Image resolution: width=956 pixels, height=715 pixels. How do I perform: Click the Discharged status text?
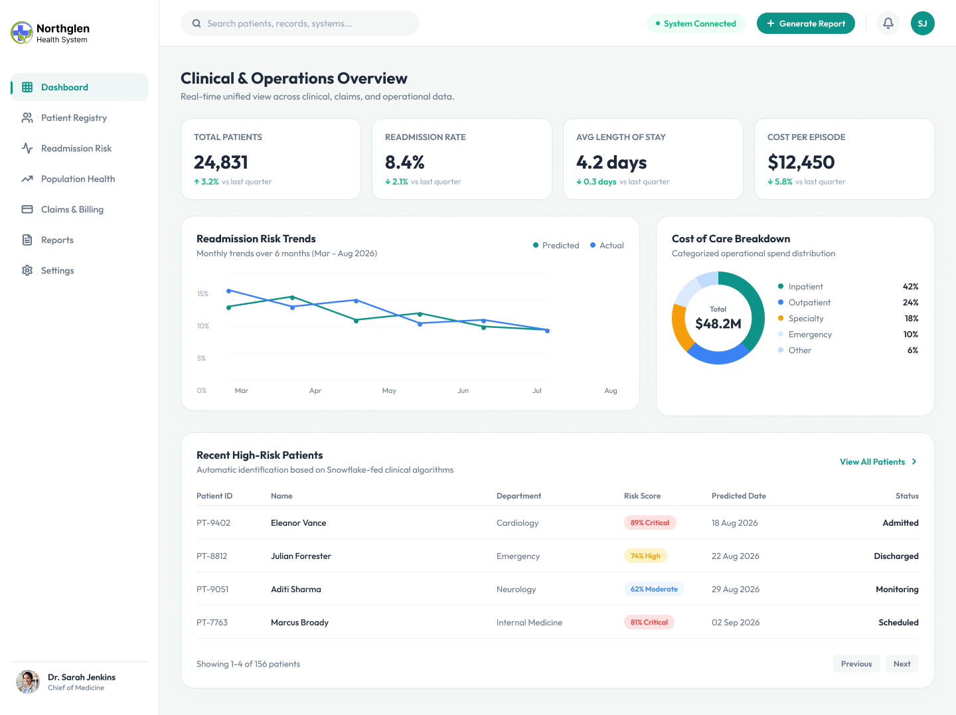pos(896,556)
